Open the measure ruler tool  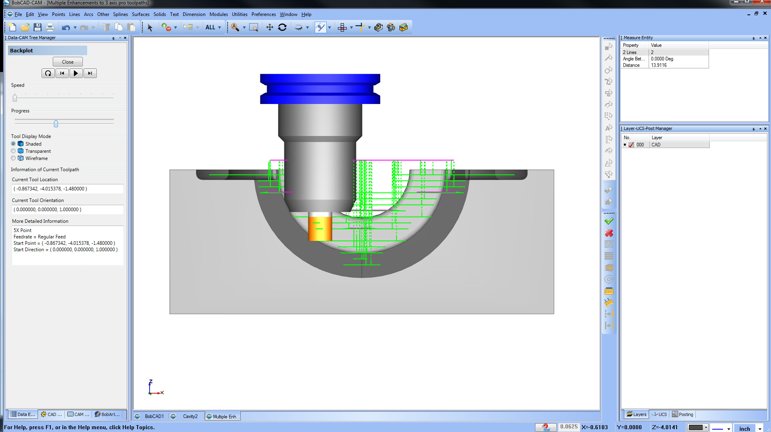[x=609, y=291]
